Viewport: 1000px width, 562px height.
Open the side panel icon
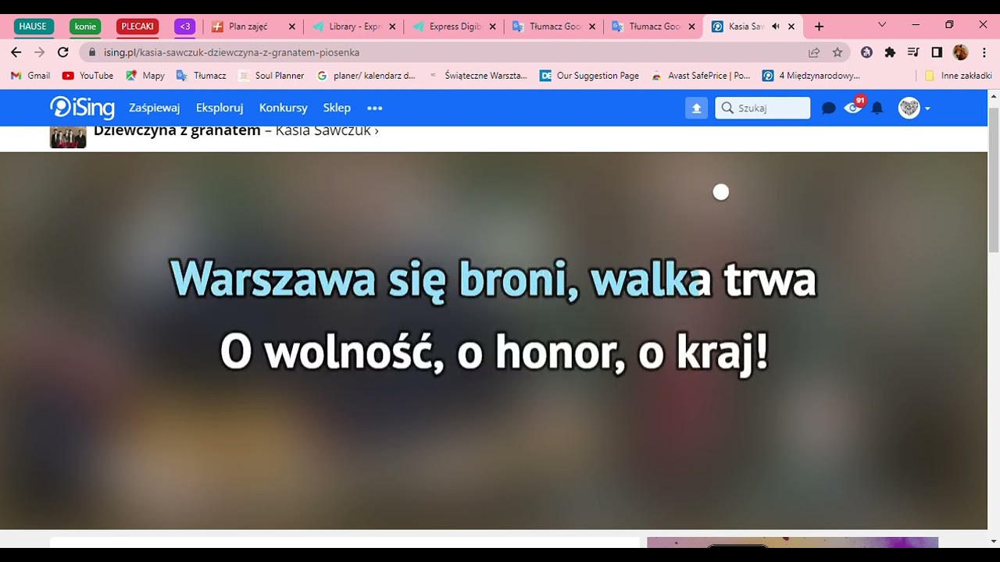coord(937,52)
